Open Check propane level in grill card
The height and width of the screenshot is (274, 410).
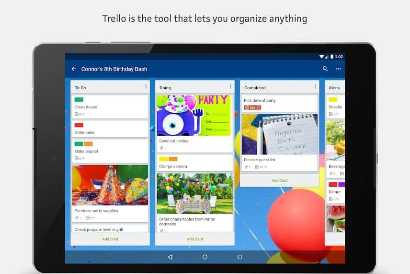[x=110, y=228]
